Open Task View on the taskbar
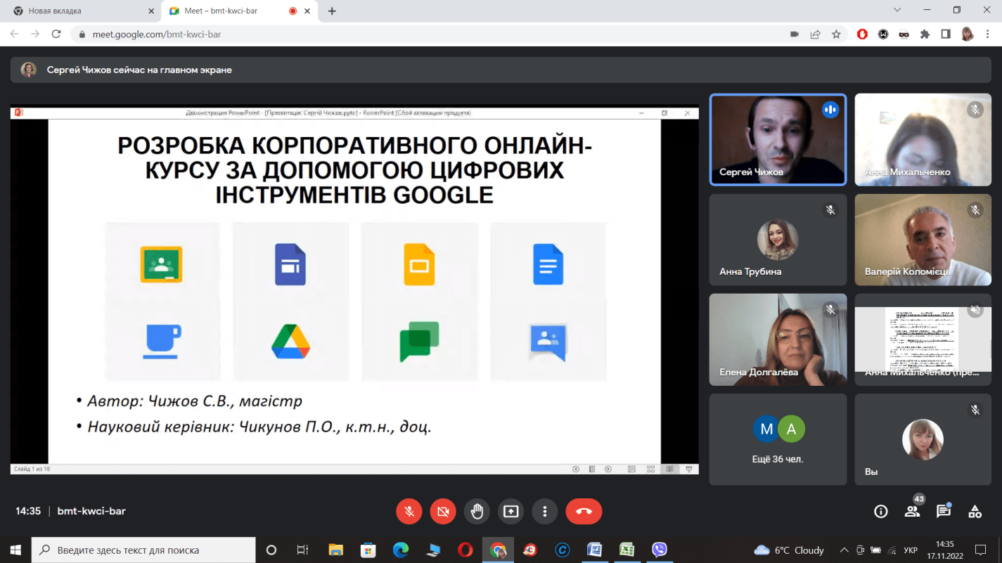 click(302, 550)
